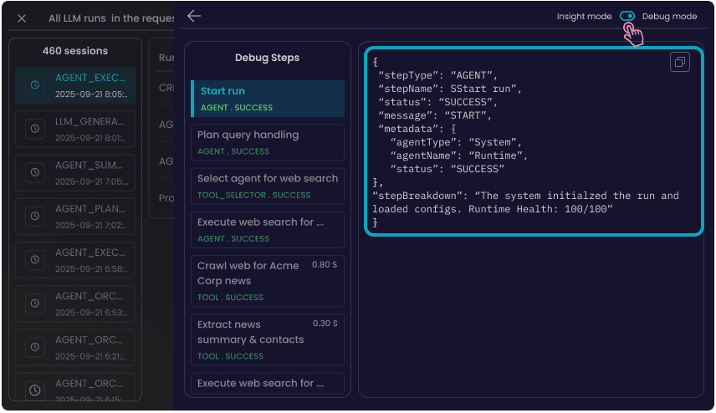Open Extract news summary & contacts step

pos(267,339)
